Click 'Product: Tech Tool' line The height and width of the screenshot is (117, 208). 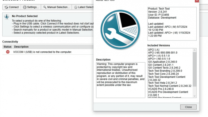[x=159, y=9]
